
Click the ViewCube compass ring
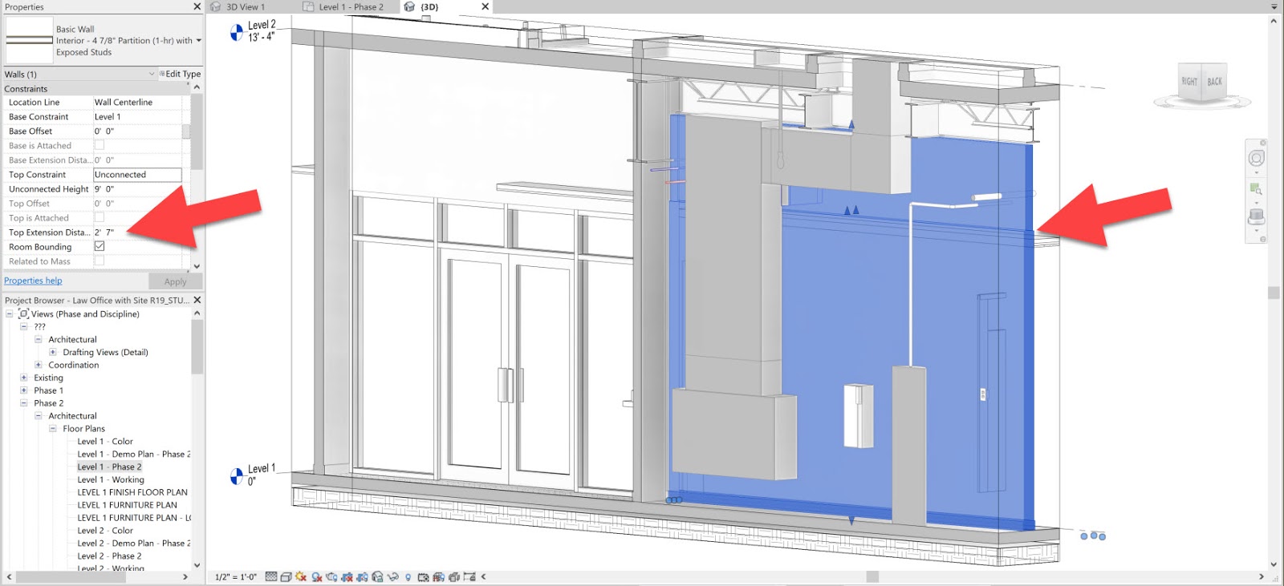pyautogui.click(x=1201, y=103)
